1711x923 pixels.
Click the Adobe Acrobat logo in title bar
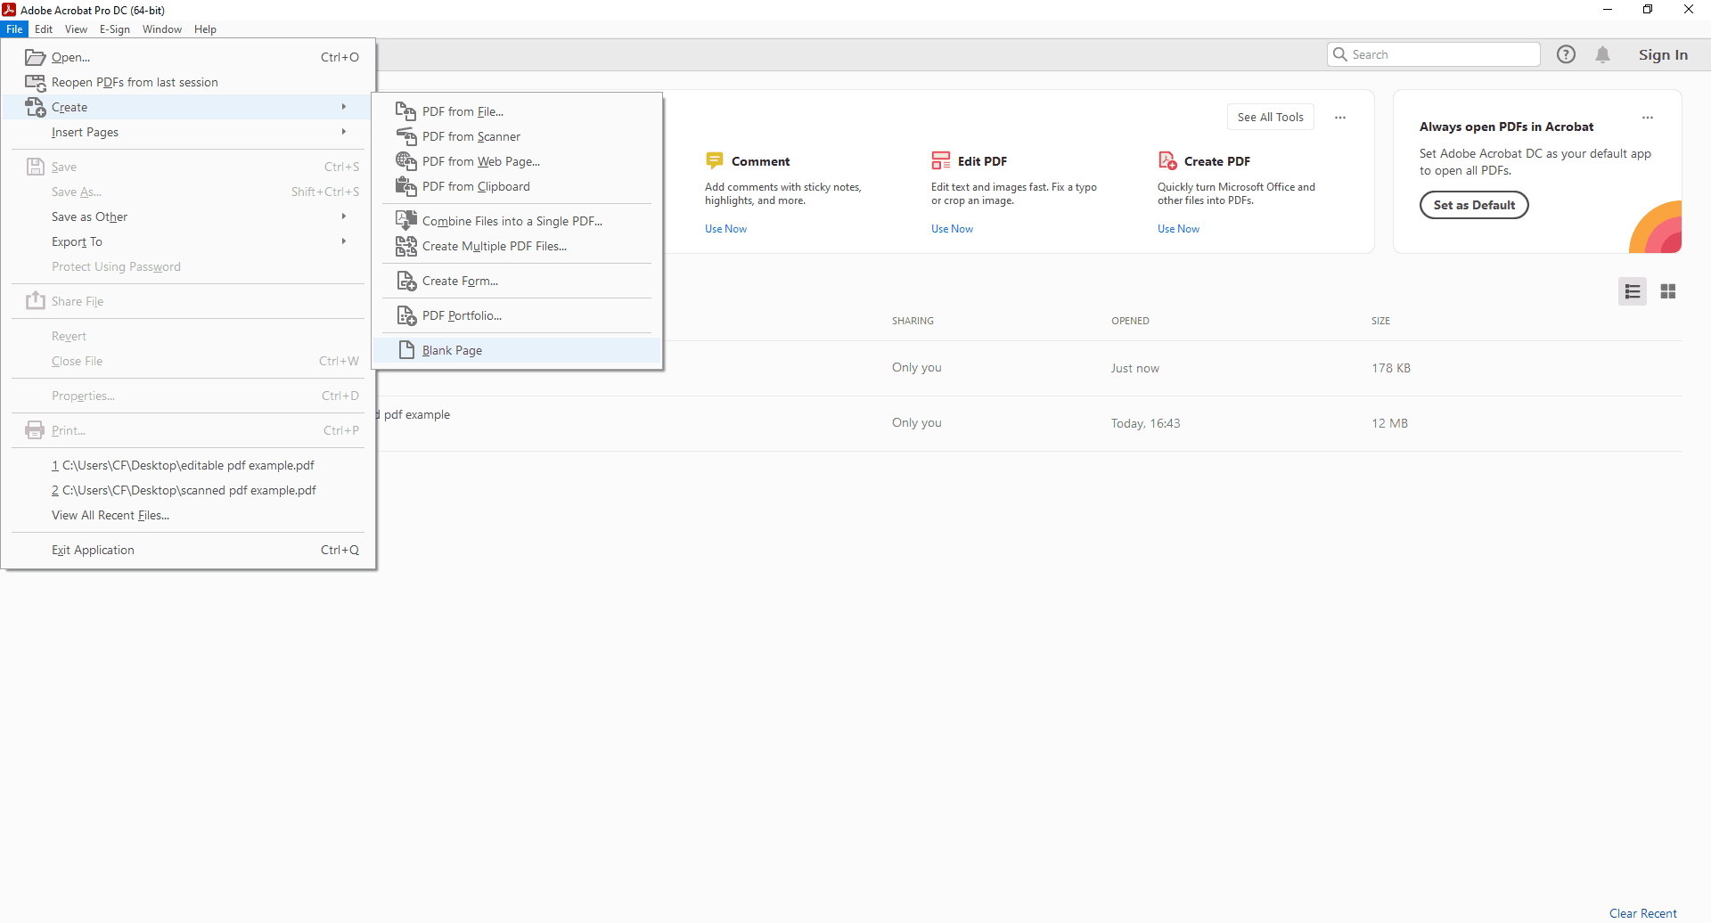9,10
